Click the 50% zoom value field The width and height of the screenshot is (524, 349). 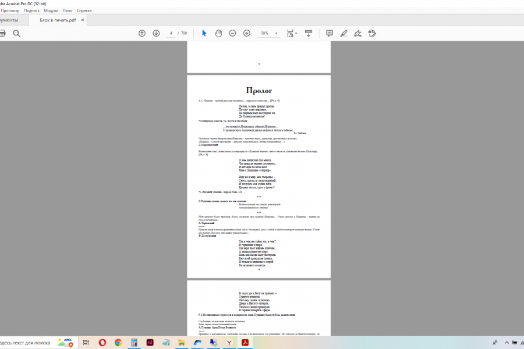point(265,33)
